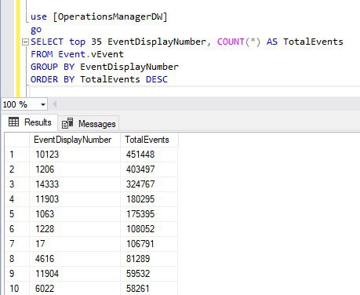Click row header 1 in results grid
The width and height of the screenshot is (360, 295).
(17, 155)
